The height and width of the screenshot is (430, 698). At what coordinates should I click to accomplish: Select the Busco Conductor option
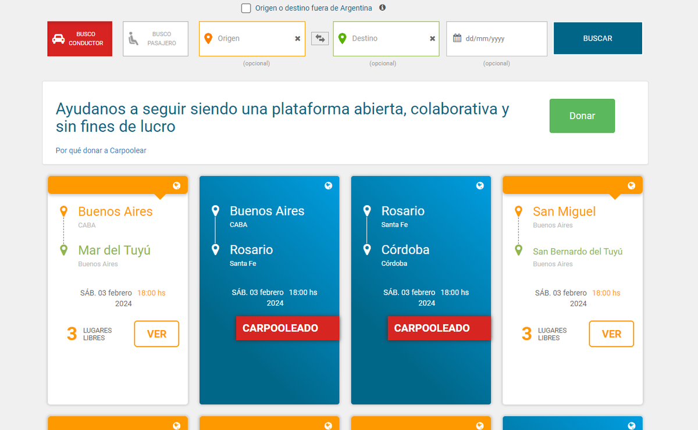click(x=80, y=39)
